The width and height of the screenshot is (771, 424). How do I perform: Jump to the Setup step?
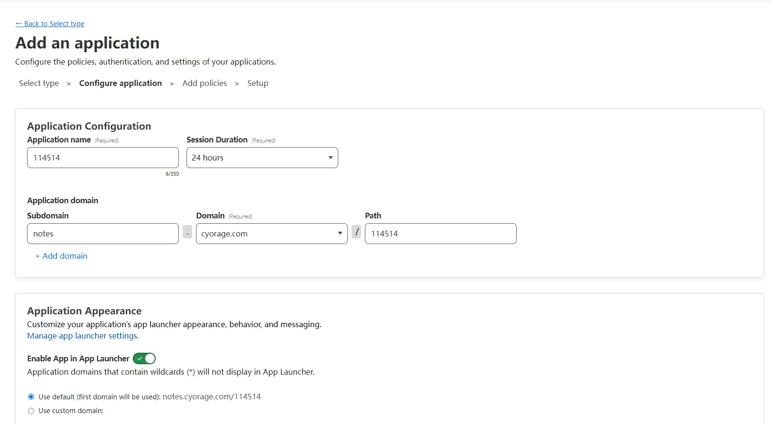[x=258, y=83]
